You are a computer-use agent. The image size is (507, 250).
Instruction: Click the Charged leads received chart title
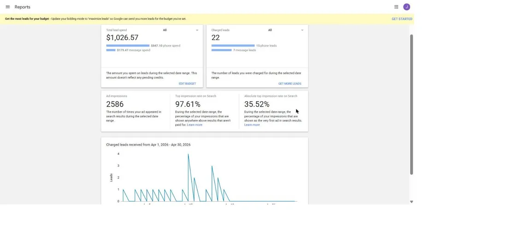(148, 145)
